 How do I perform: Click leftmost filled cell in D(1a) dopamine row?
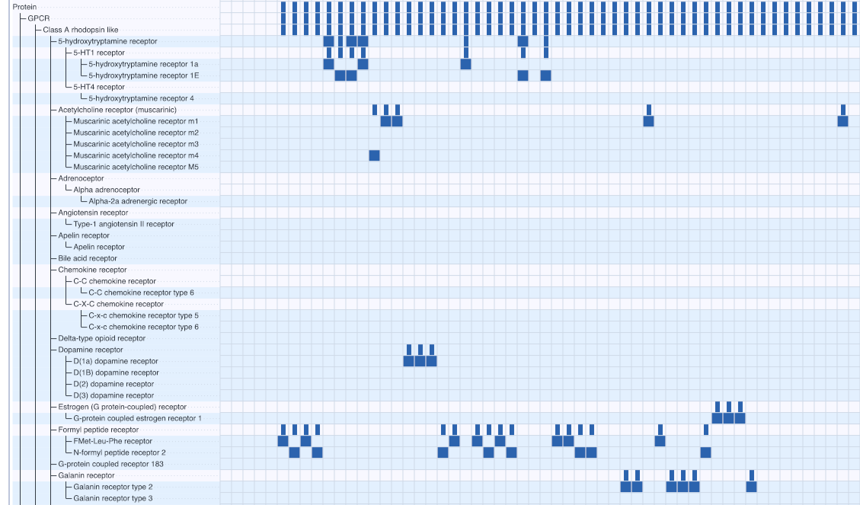pos(408,361)
